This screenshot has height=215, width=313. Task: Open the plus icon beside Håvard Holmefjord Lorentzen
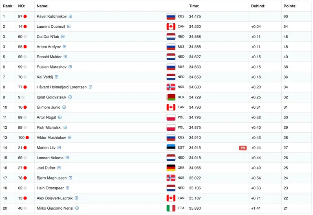90,87
